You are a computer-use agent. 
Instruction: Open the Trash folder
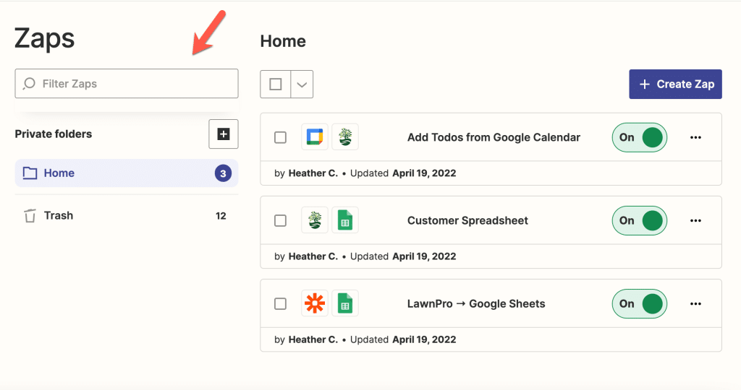[127, 215]
